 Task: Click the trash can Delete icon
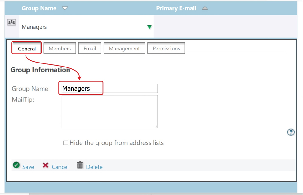[80, 165]
